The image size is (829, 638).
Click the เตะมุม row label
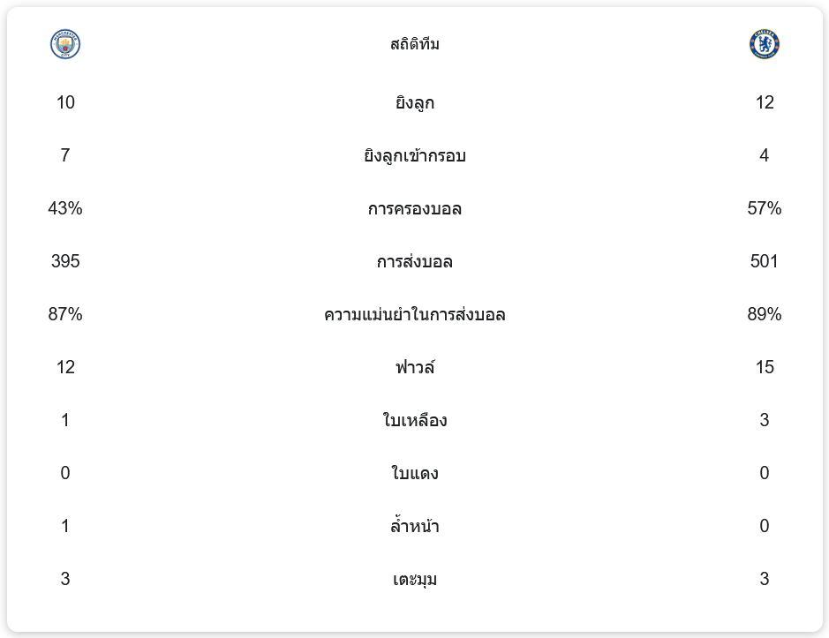click(415, 580)
